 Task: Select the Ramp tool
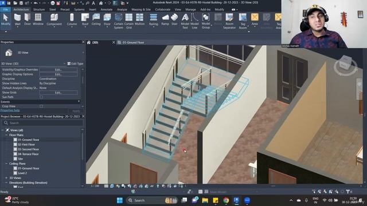(x=165, y=19)
